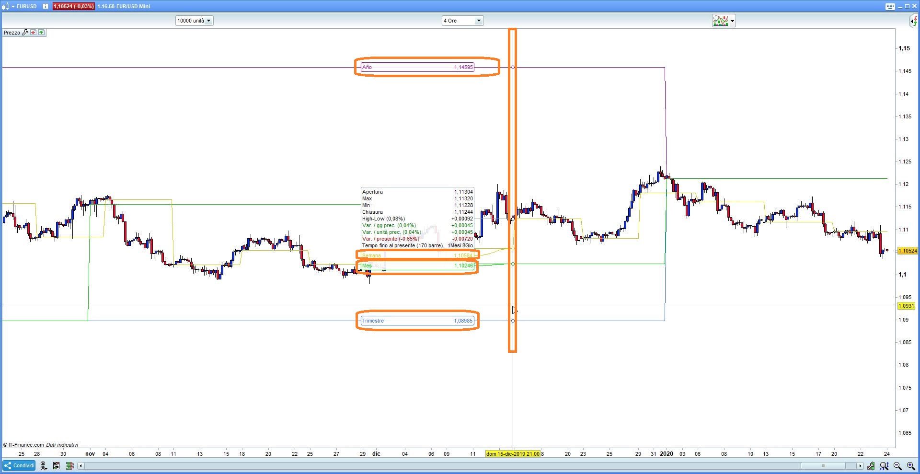
Task: Open the on-screen keyboard icon
Action: pos(890,6)
